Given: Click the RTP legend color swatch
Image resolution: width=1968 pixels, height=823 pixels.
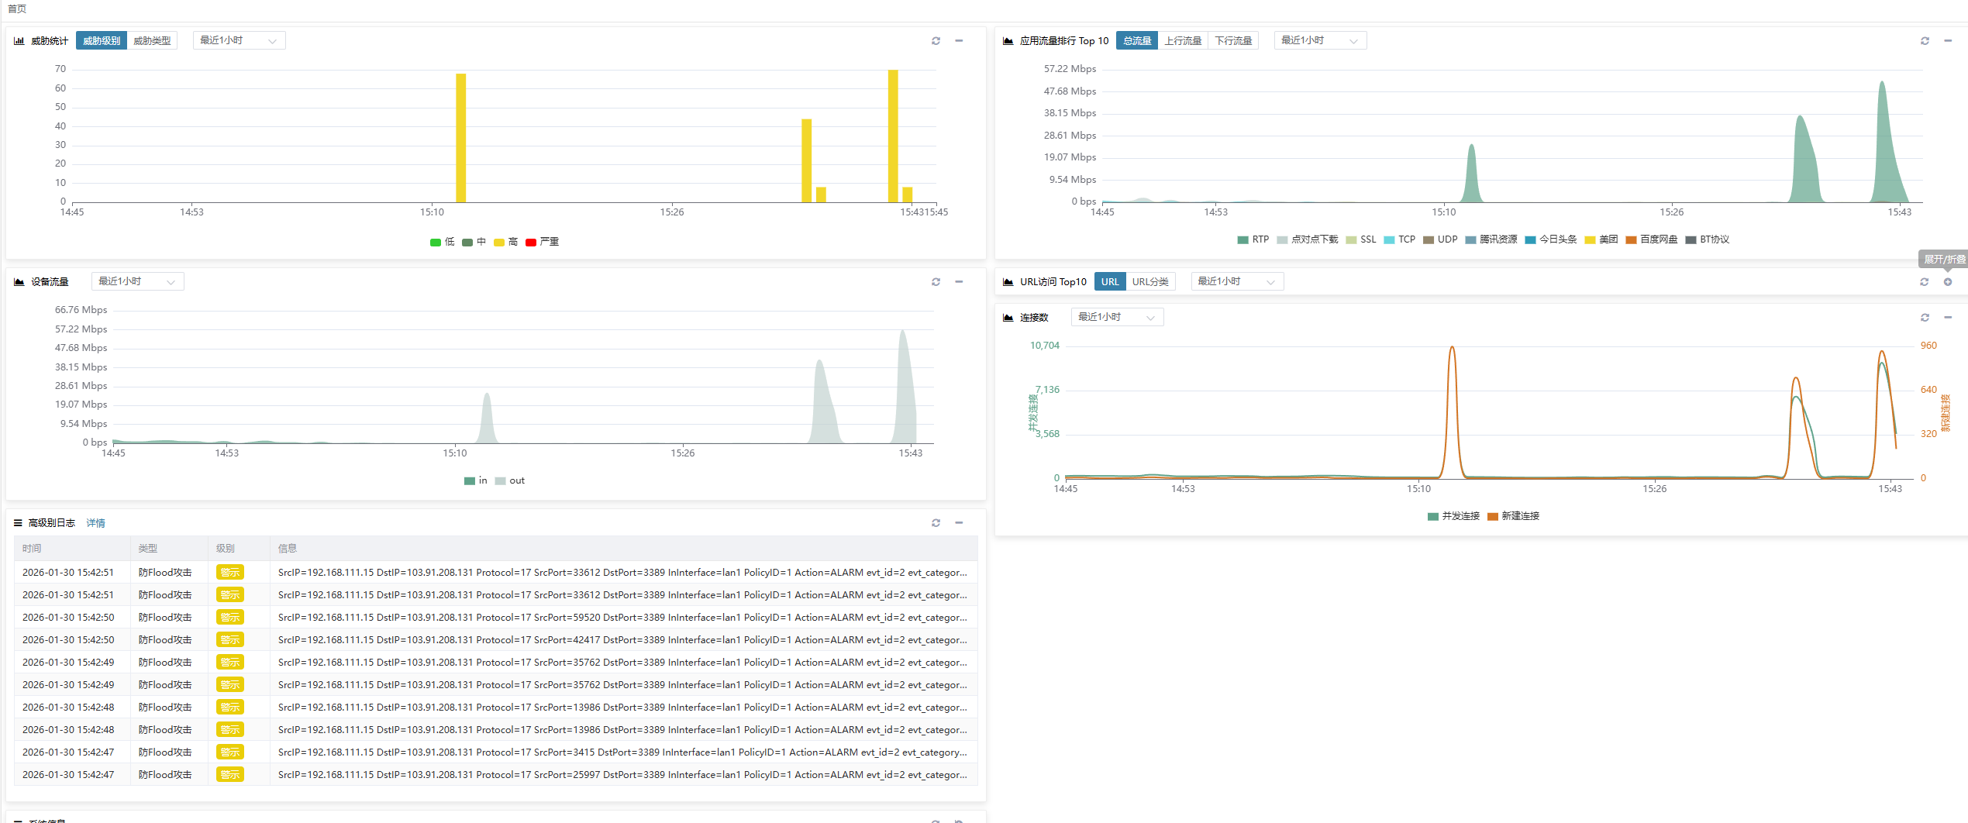Looking at the screenshot, I should (1243, 239).
